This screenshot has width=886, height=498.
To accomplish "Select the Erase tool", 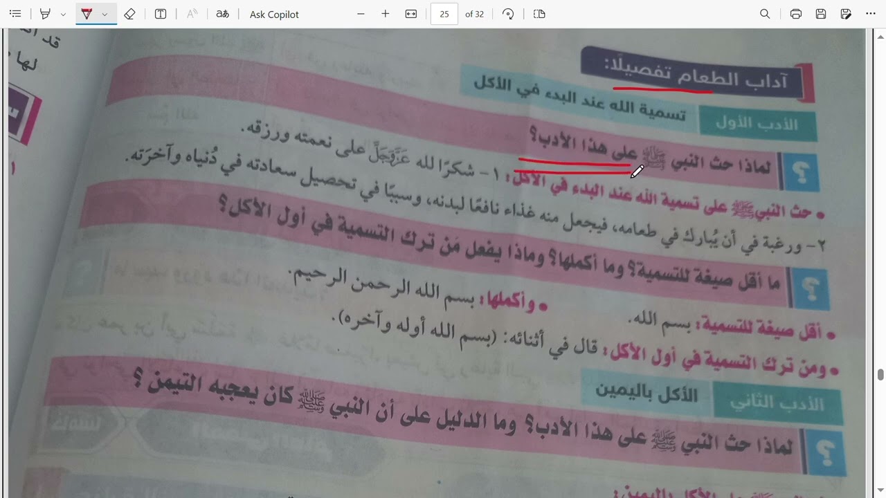I will point(129,14).
